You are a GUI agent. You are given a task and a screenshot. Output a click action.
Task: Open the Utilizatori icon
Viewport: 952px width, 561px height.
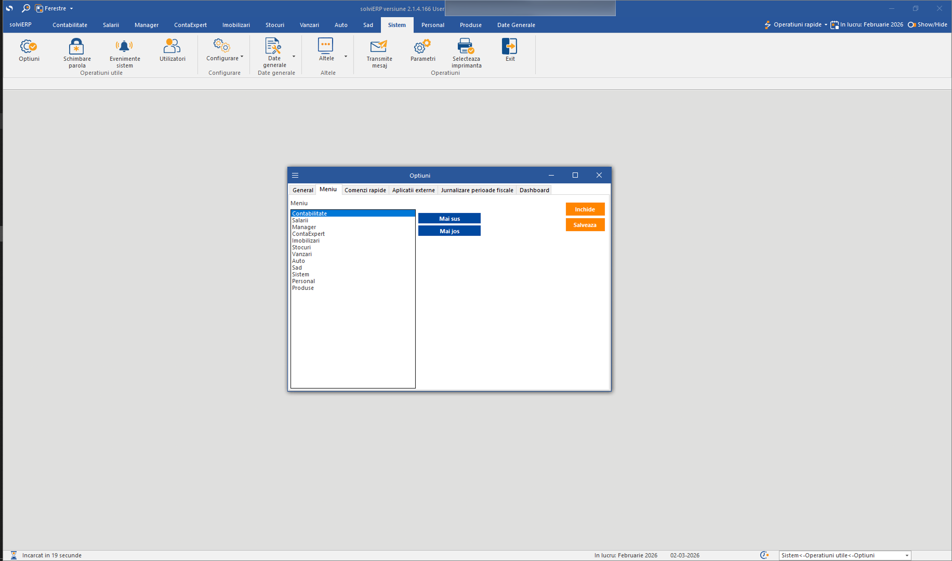[172, 47]
